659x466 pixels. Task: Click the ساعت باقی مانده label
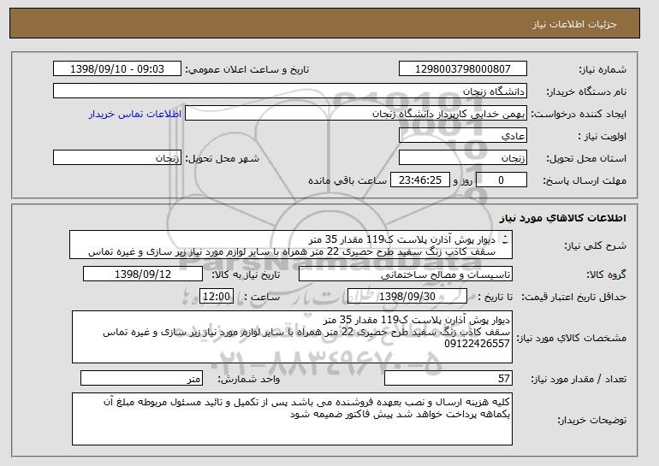pos(347,180)
